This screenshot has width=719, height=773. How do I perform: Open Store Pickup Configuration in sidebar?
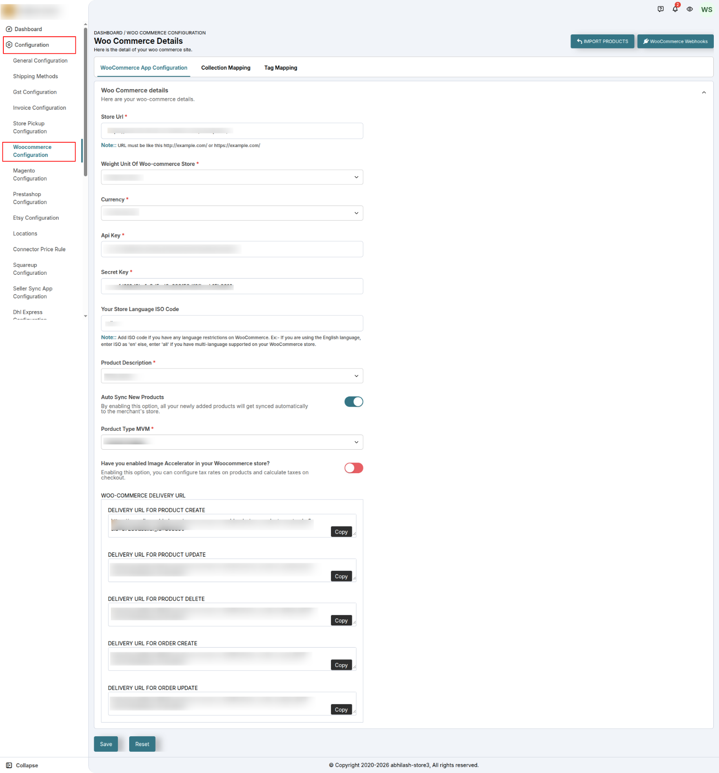(30, 128)
